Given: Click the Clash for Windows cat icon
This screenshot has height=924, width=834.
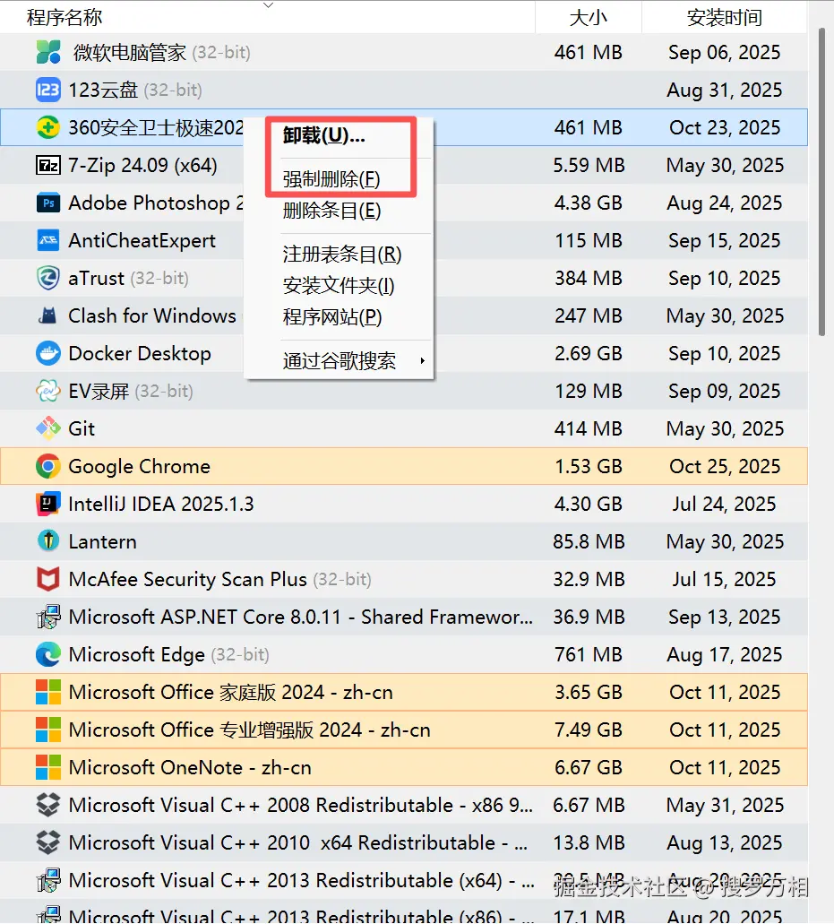Looking at the screenshot, I should [x=47, y=315].
